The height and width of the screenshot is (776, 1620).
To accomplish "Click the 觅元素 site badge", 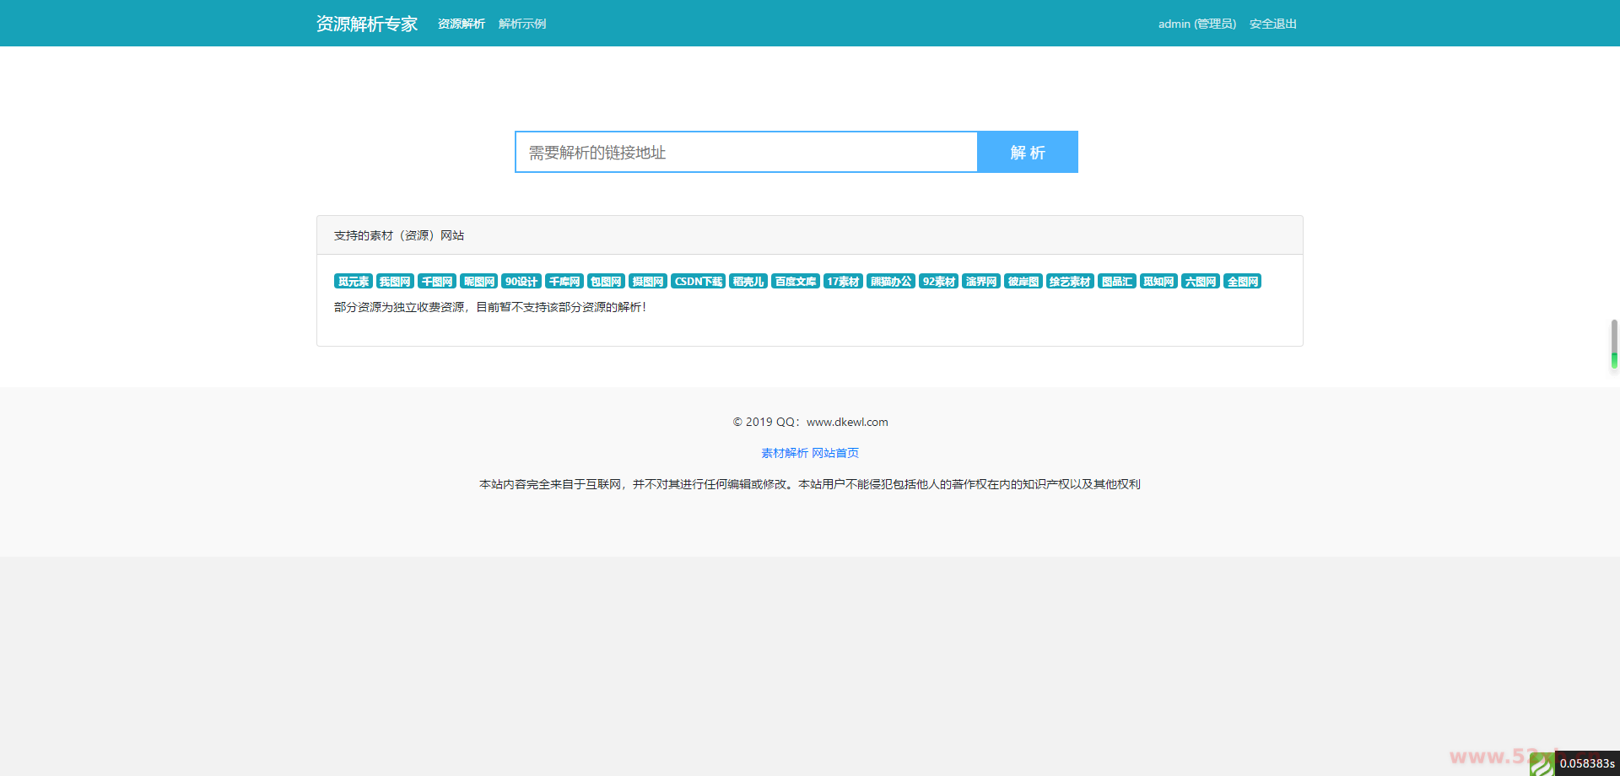I will pyautogui.click(x=353, y=281).
